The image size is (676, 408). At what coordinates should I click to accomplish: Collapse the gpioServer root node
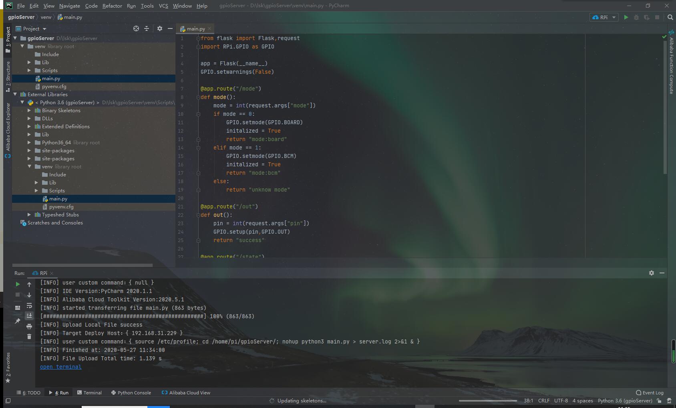tap(15, 38)
